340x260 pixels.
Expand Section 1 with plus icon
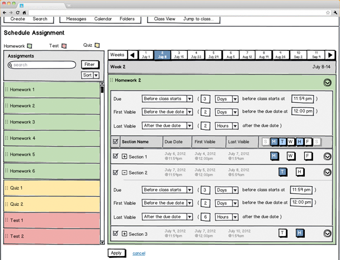[124, 157]
